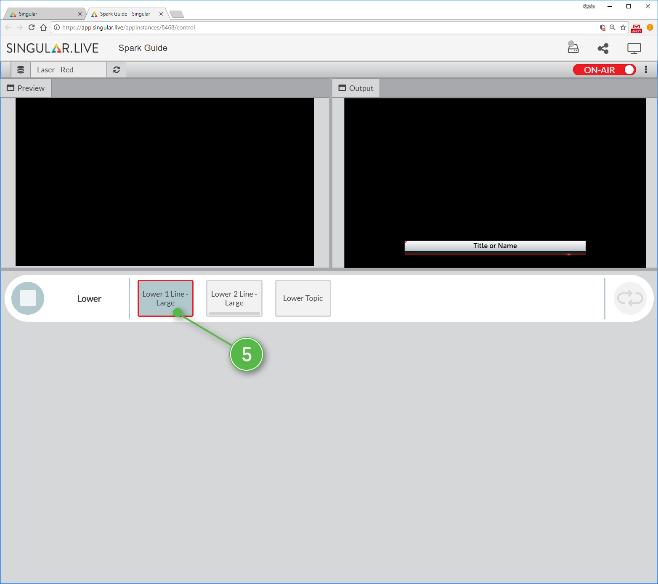The image size is (658, 584).
Task: Open the three-dot more options menu
Action: 646,70
